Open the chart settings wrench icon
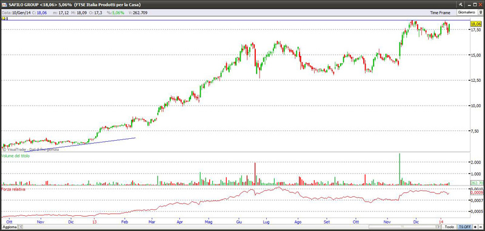Image resolution: width=485 pixels, height=231 pixels. tap(461, 4)
